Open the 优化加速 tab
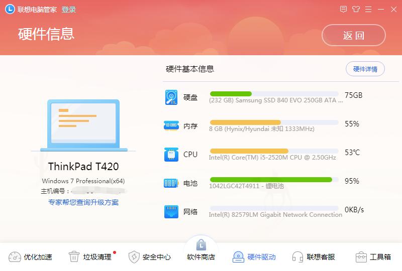402x271 pixels. coord(38,257)
